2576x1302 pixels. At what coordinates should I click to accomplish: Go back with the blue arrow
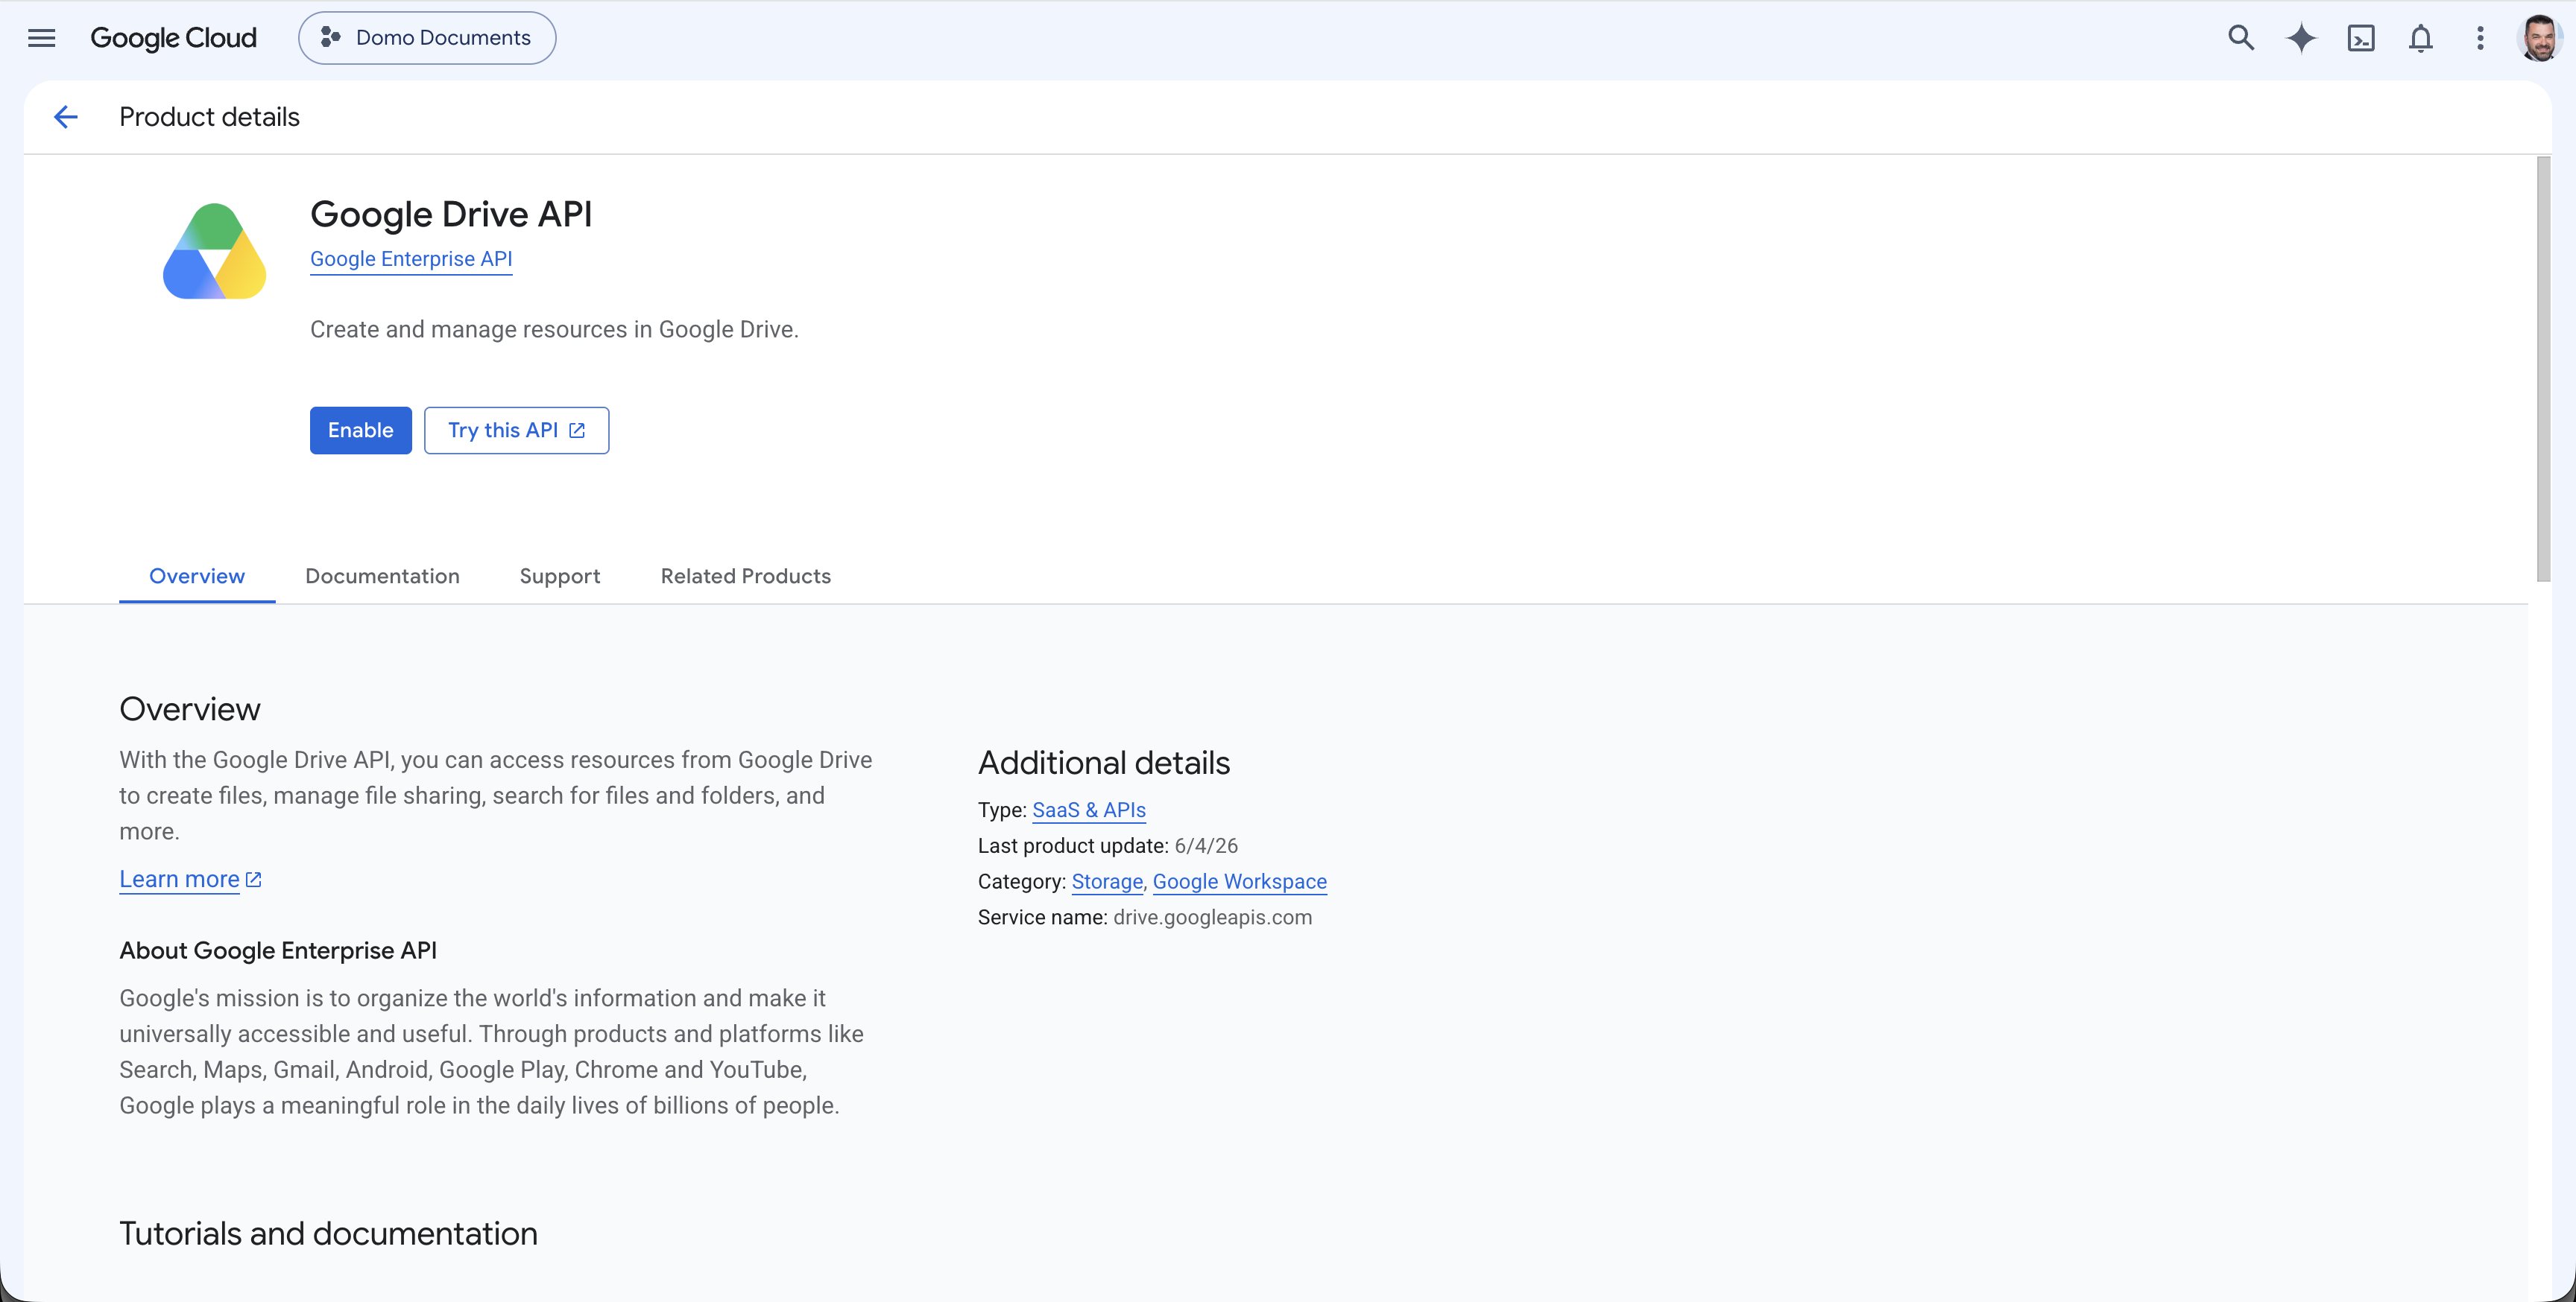(65, 117)
